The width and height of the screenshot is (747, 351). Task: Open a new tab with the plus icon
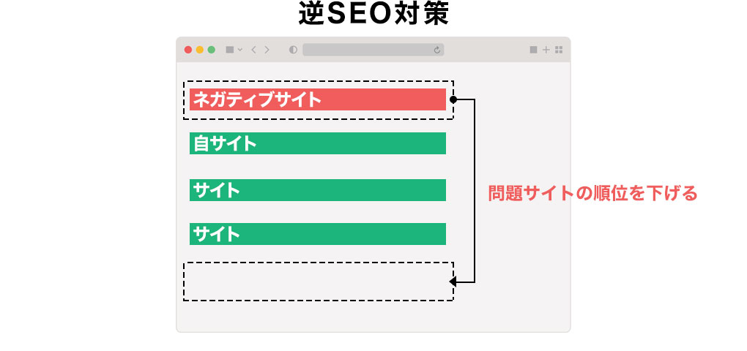pos(546,50)
